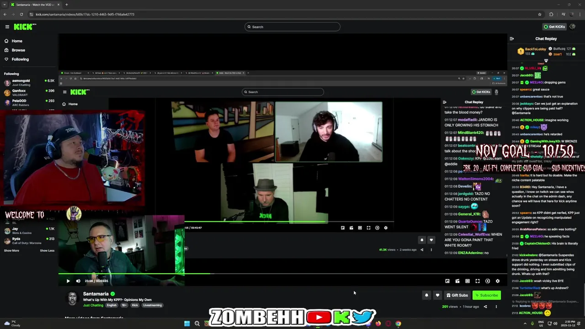Click the English tag
The height and width of the screenshot is (329, 585).
tap(112, 305)
